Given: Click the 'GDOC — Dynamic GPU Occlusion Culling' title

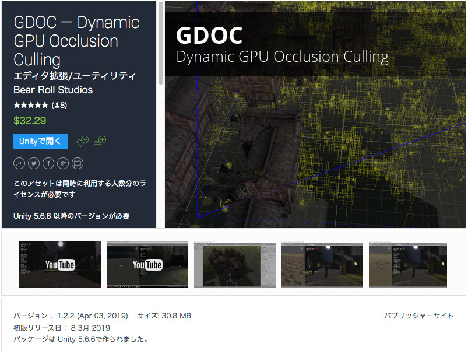Looking at the screenshot, I should click(76, 41).
